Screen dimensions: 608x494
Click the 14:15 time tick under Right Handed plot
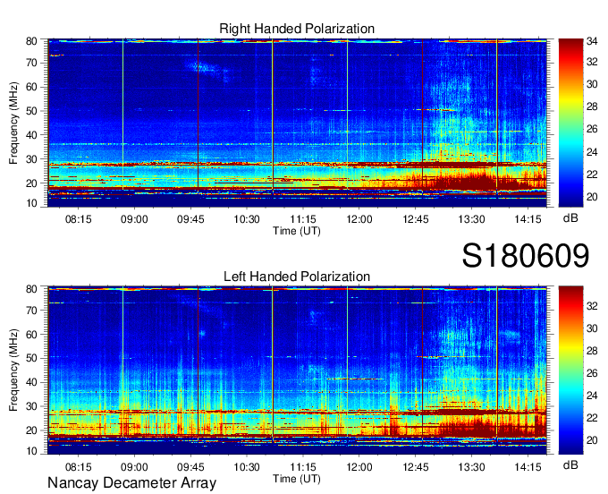(x=528, y=219)
